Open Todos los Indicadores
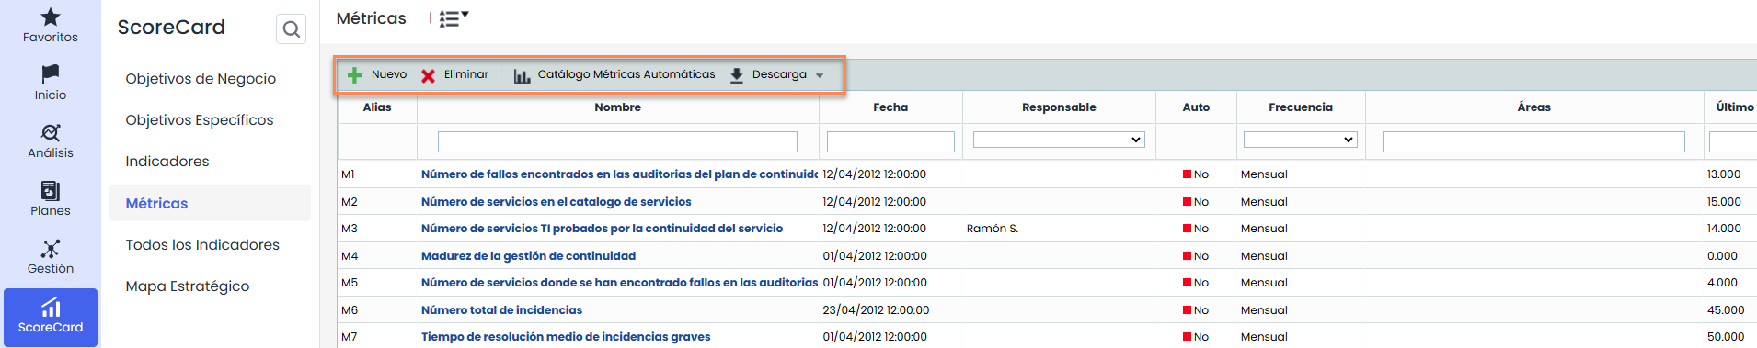This screenshot has height=348, width=1757. [202, 245]
